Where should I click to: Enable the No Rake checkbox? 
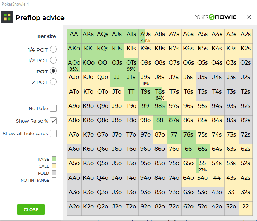[53, 108]
